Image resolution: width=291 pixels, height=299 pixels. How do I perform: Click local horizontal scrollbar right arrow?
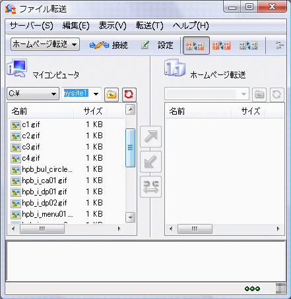coord(119,229)
